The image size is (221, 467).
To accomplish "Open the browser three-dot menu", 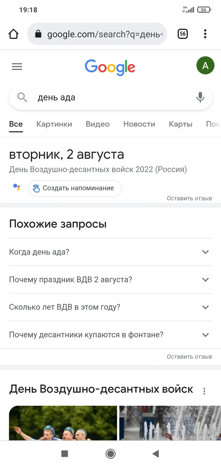I will (205, 34).
